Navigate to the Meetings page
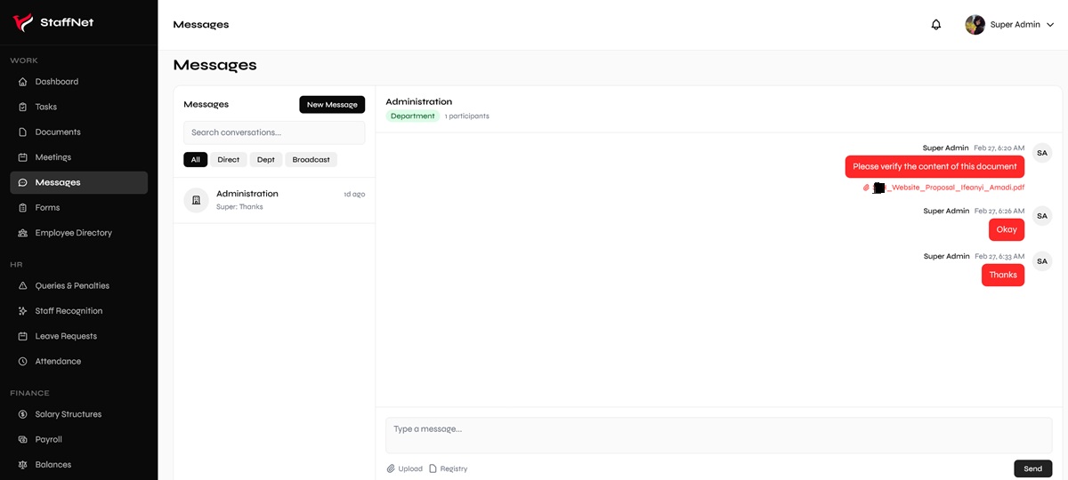Viewport: 1068px width, 480px height. click(53, 157)
